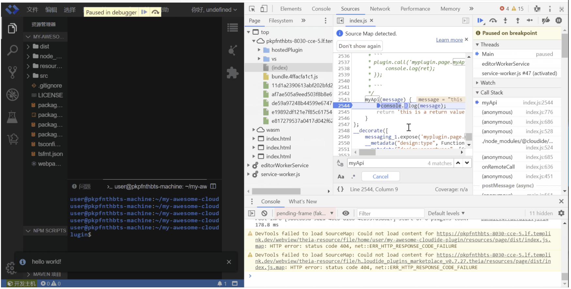Image resolution: width=571 pixels, height=289 pixels.
Task: Open the Console tab in DevTools
Action: click(x=321, y=9)
